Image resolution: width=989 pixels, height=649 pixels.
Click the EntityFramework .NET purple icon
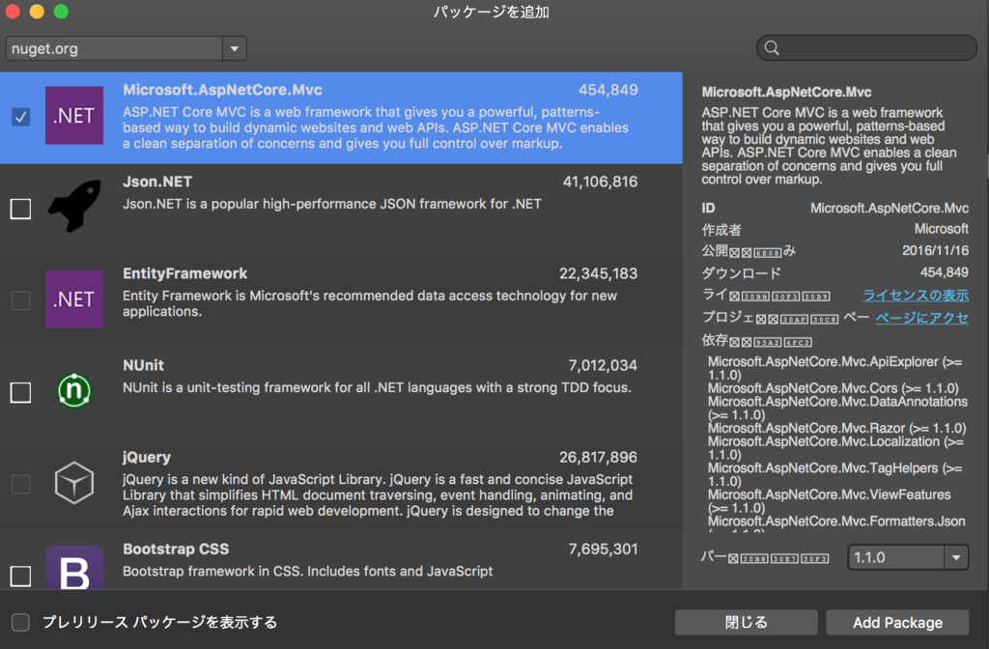point(73,299)
